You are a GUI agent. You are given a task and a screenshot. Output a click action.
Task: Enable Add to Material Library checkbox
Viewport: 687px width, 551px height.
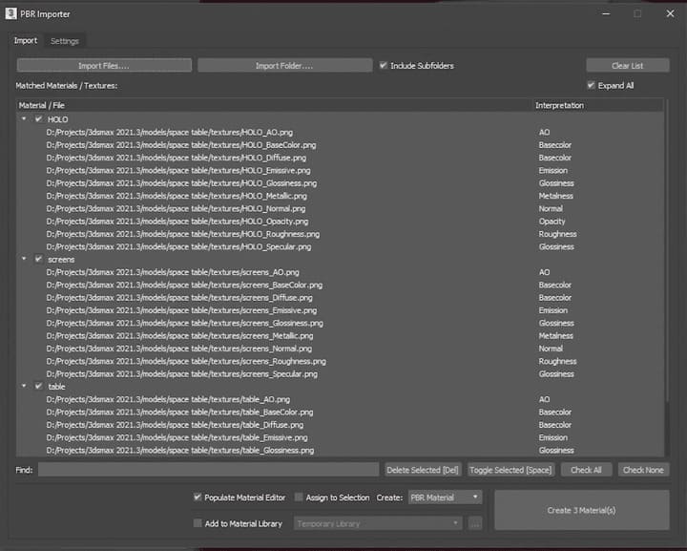(198, 523)
